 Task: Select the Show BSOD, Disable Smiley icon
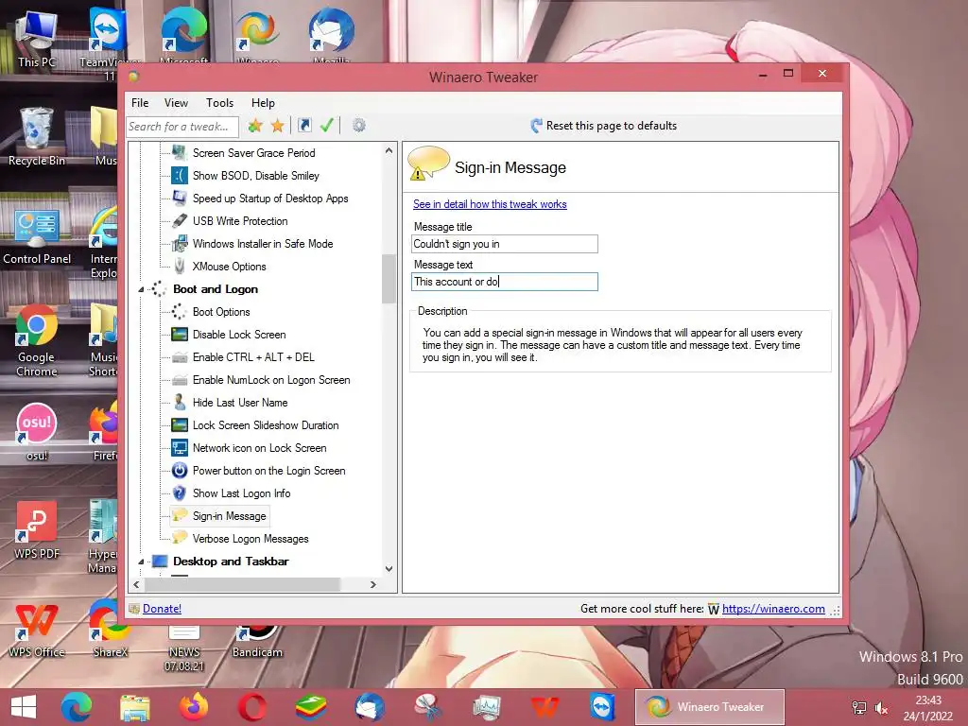[180, 175]
